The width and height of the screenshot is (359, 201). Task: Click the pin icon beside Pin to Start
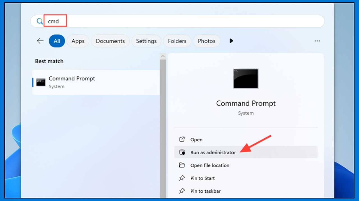coord(182,178)
